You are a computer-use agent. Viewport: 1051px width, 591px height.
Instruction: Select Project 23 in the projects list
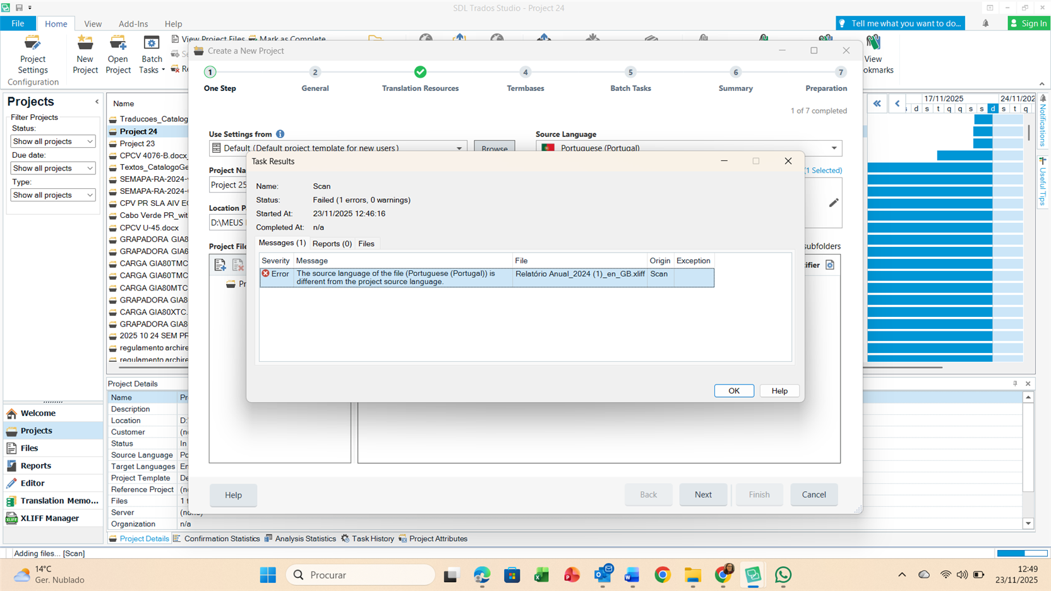point(137,143)
